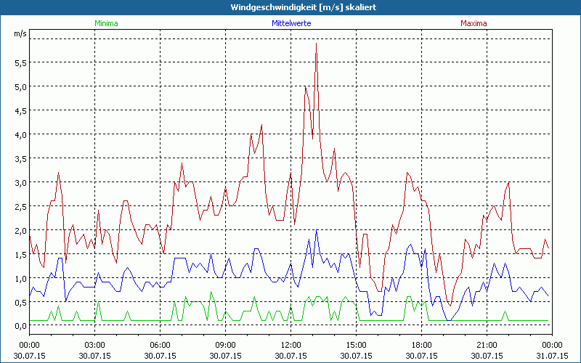The width and height of the screenshot is (581, 363).
Task: Click the 0,0 y-axis value label
Action: [x=20, y=326]
